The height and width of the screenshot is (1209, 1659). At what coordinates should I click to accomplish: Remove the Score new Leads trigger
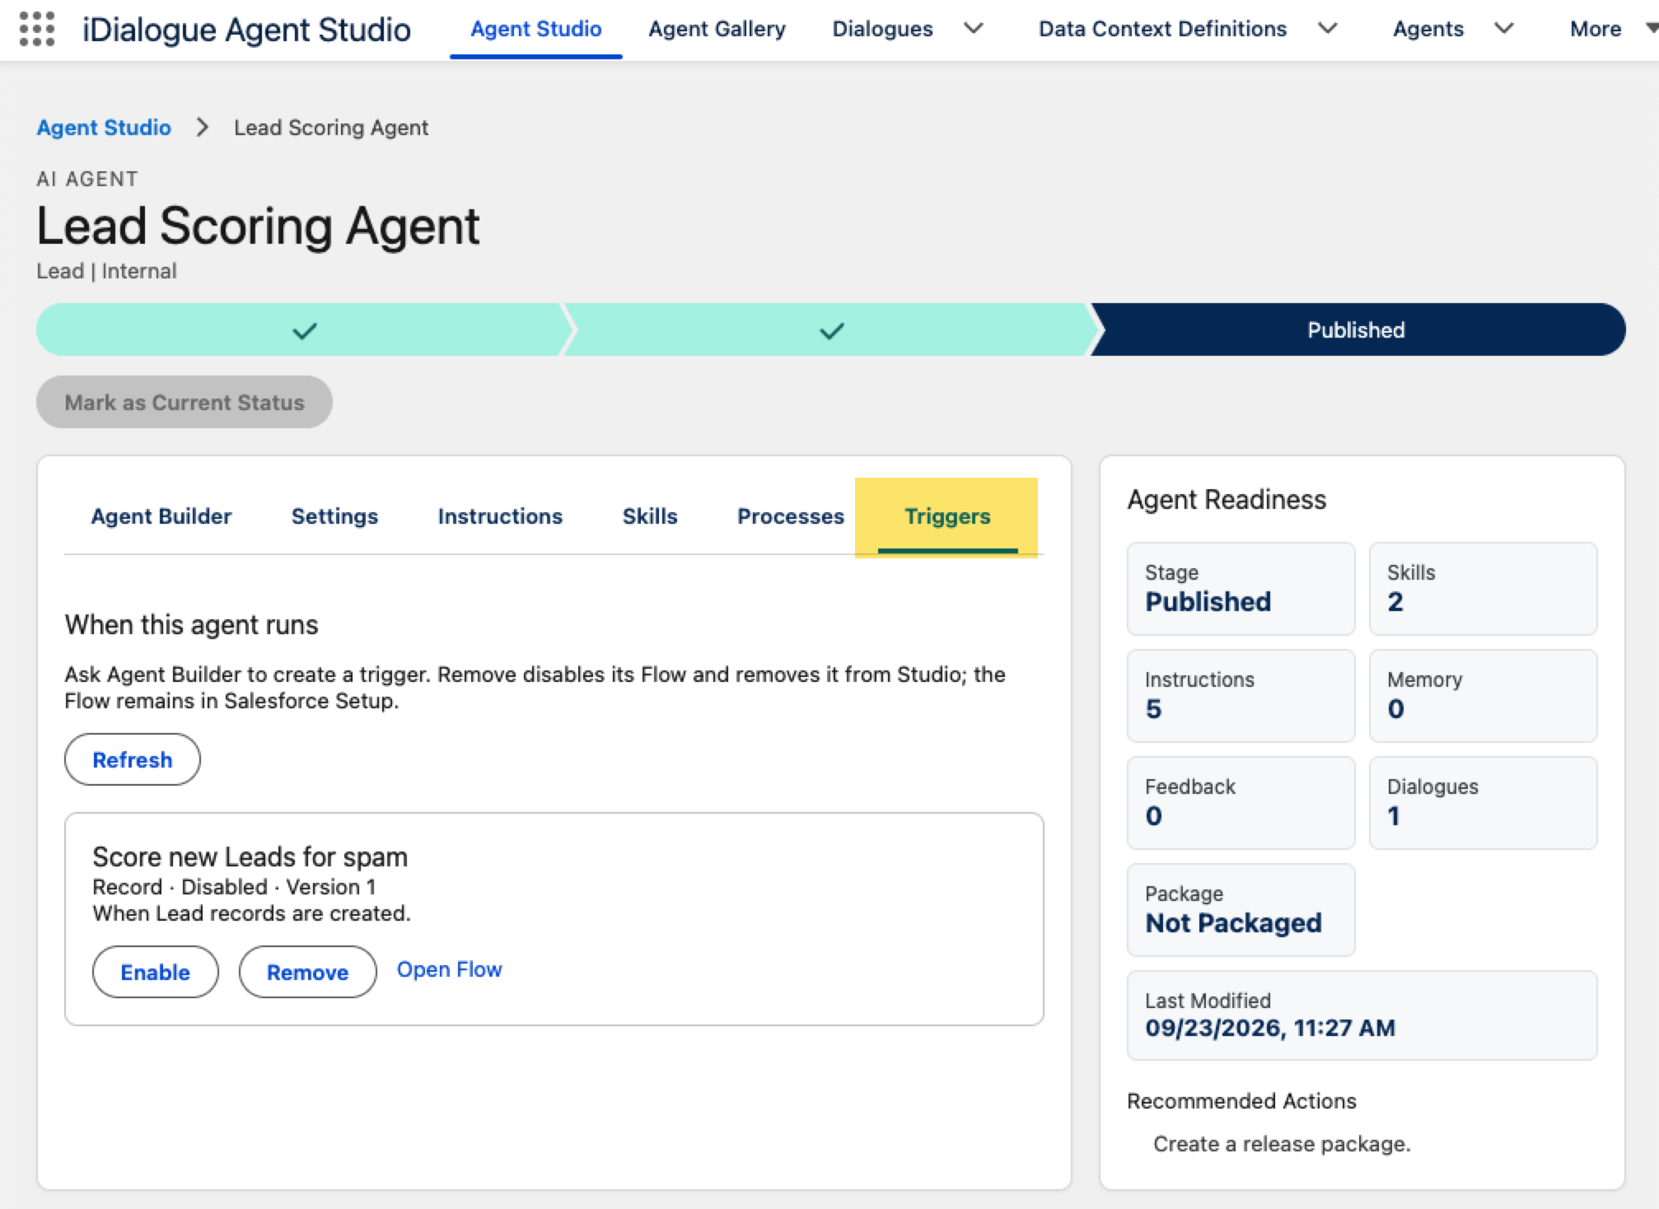tap(308, 972)
